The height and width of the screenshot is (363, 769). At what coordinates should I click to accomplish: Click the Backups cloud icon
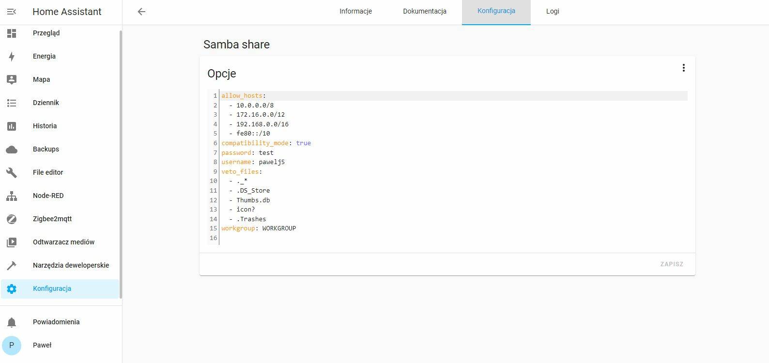click(x=12, y=149)
